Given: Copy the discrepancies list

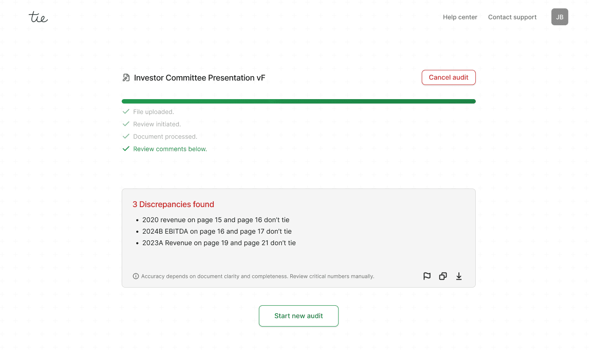Looking at the screenshot, I should [x=443, y=276].
